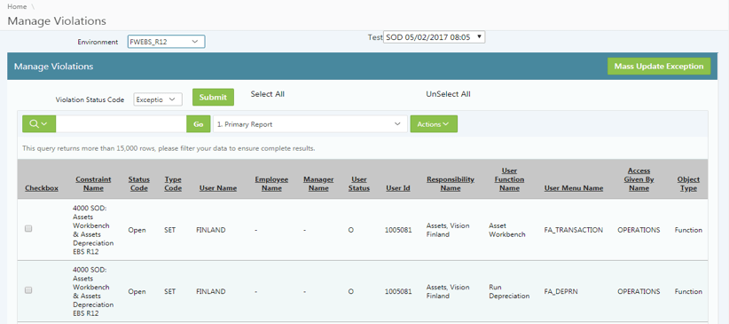Image resolution: width=729 pixels, height=324 pixels.
Task: Click the Object Type column header
Action: click(688, 184)
